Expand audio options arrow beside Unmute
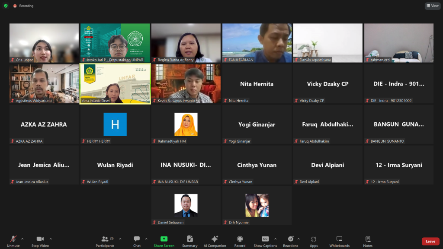The image size is (443, 249). coord(22,239)
